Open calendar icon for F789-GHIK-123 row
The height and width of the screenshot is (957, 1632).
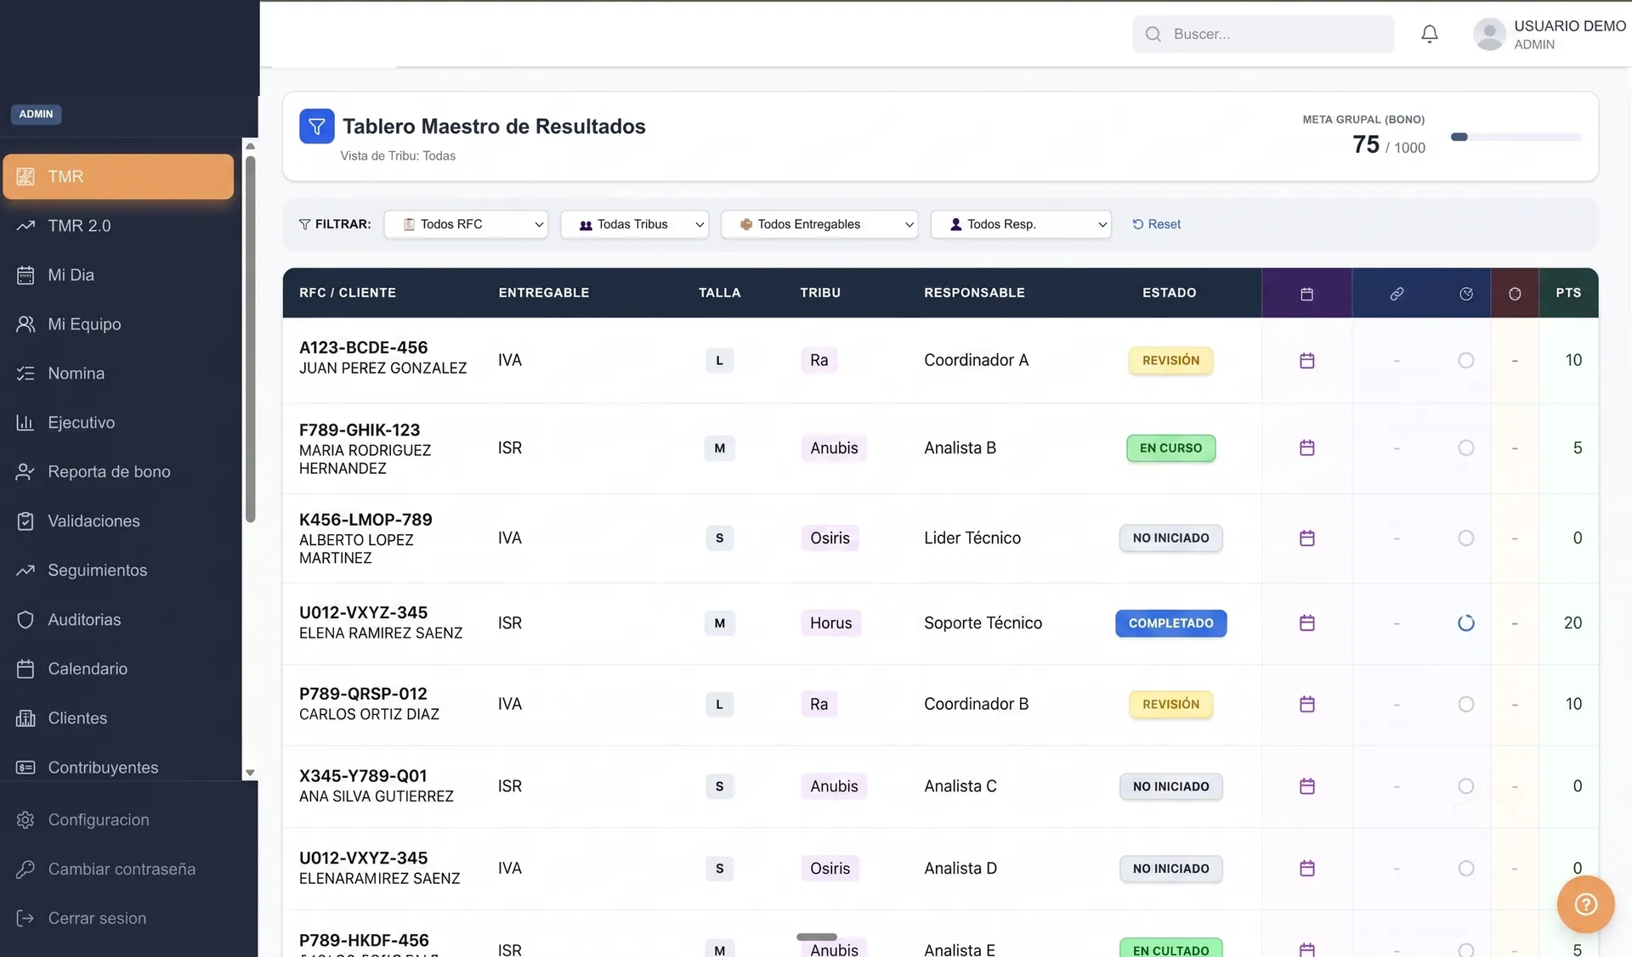coord(1307,448)
